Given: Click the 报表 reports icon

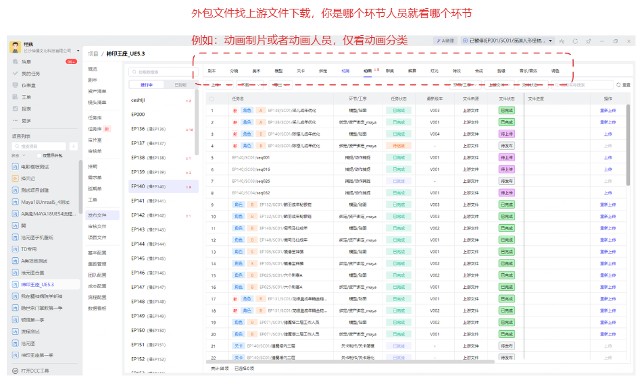Looking at the screenshot, I should click(x=15, y=108).
